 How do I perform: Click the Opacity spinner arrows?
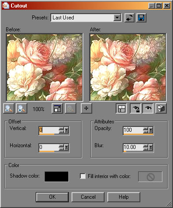point(146,130)
